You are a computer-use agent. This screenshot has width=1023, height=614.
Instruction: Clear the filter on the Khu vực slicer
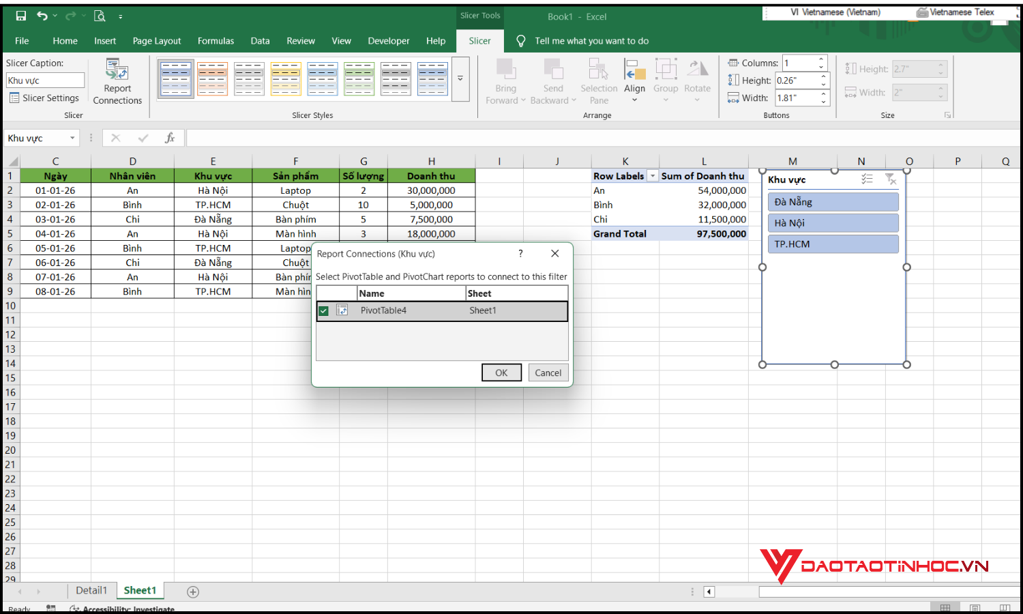coord(891,179)
